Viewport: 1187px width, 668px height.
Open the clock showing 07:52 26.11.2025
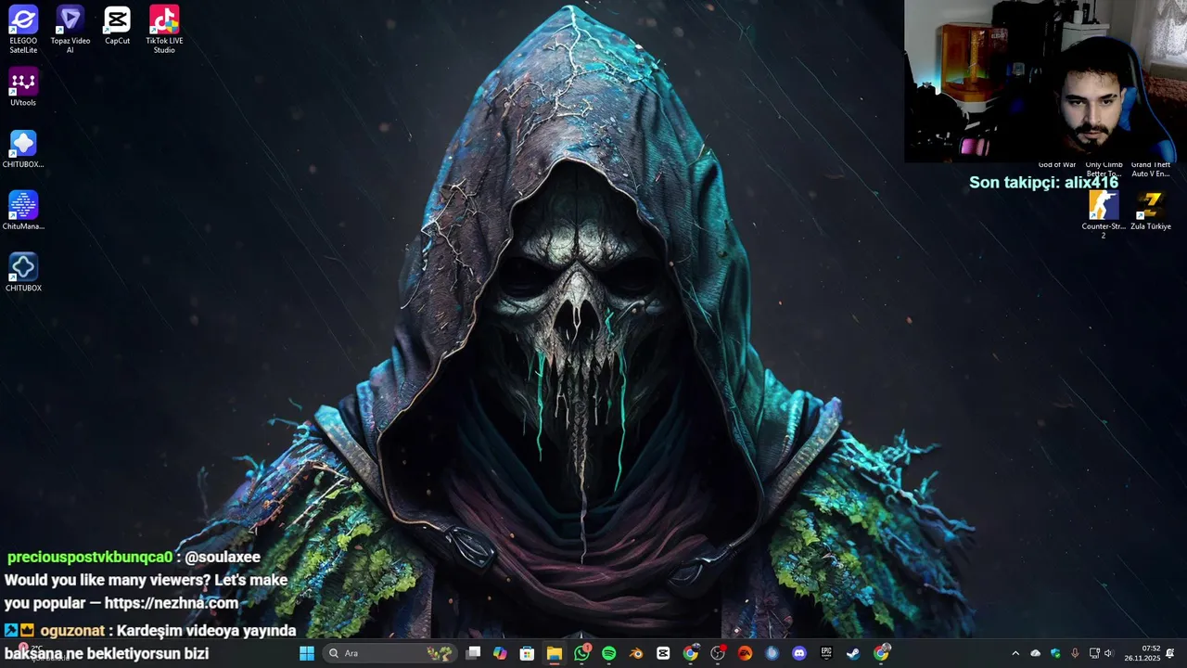[1142, 653]
